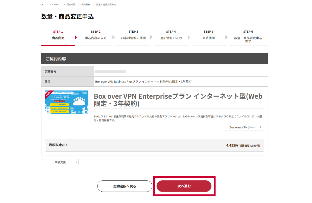Open マイページ breadcrumb link
This screenshot has width=312, height=203.
pyautogui.click(x=55, y=5)
